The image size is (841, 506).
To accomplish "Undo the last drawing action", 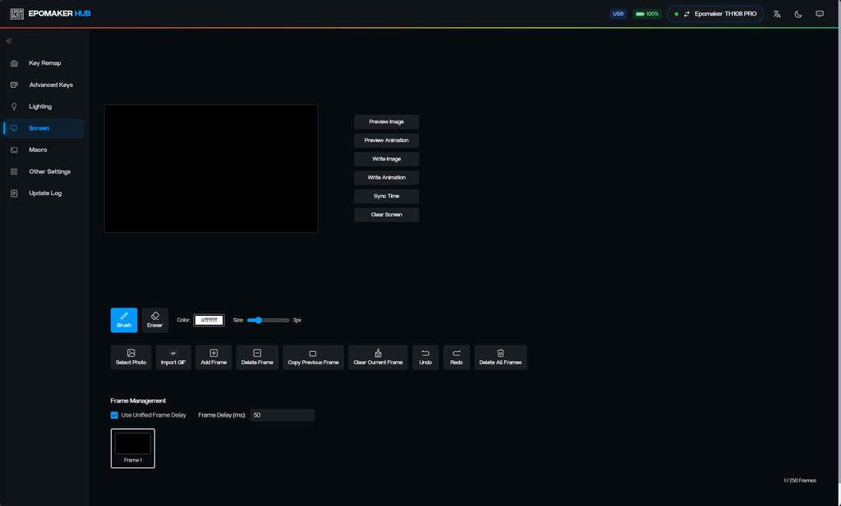I will 425,358.
